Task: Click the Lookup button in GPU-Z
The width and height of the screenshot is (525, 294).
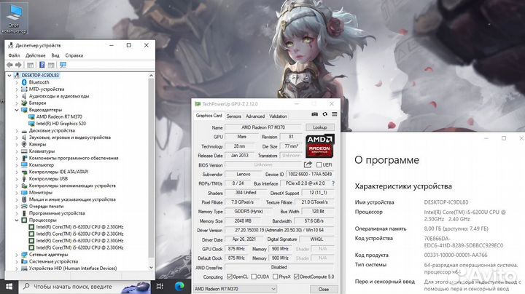Action: coord(320,127)
